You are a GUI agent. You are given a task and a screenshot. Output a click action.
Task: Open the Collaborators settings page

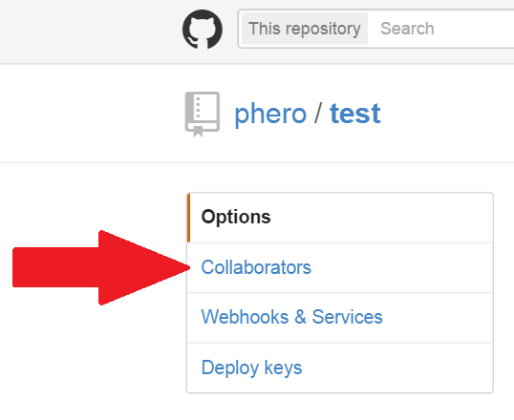[x=256, y=267]
